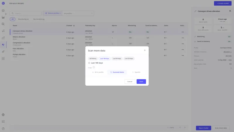
Task: Click the Scope info icon
Action: pyautogui.click(x=94, y=67)
